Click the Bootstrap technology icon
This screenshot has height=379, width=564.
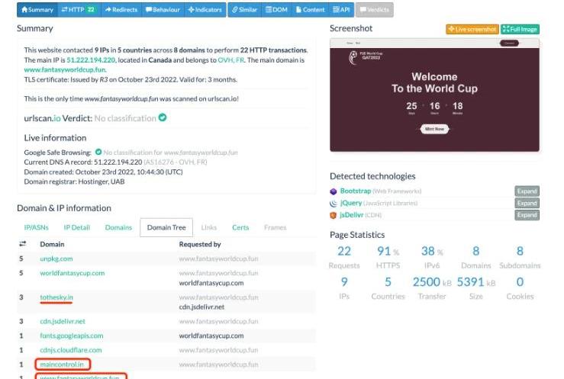tap(334, 191)
